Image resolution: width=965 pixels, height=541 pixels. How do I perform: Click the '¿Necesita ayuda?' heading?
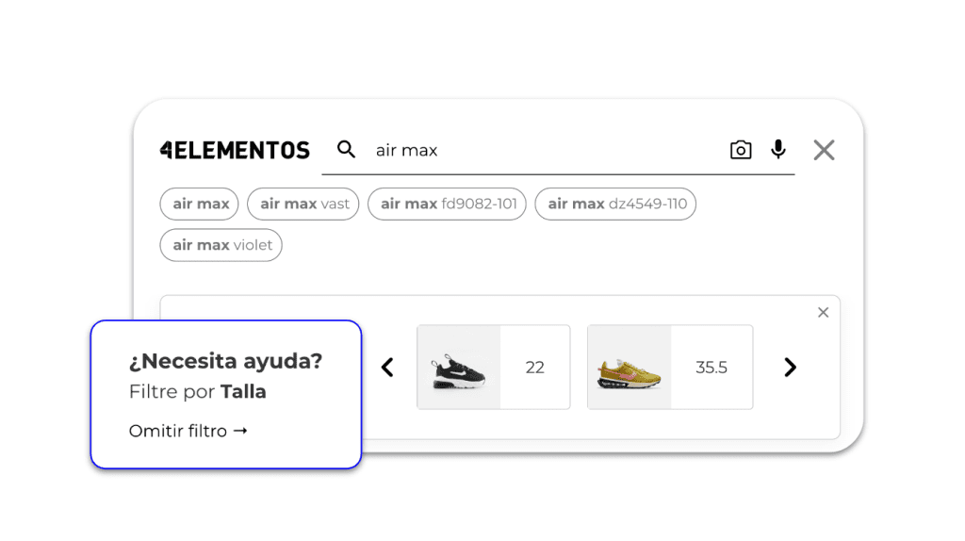pyautogui.click(x=225, y=361)
